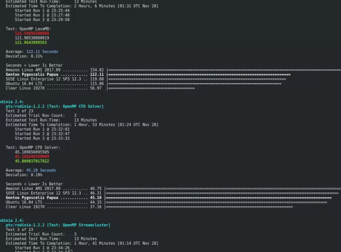This screenshot has width=341, height=252.
Task: Click the Clear Linux 37.16 result bar
Action: click(x=199, y=207)
